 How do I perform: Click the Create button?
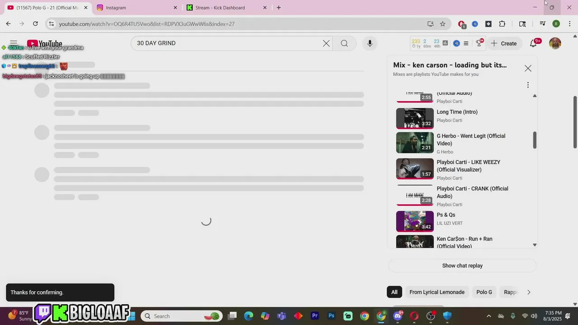pos(504,43)
